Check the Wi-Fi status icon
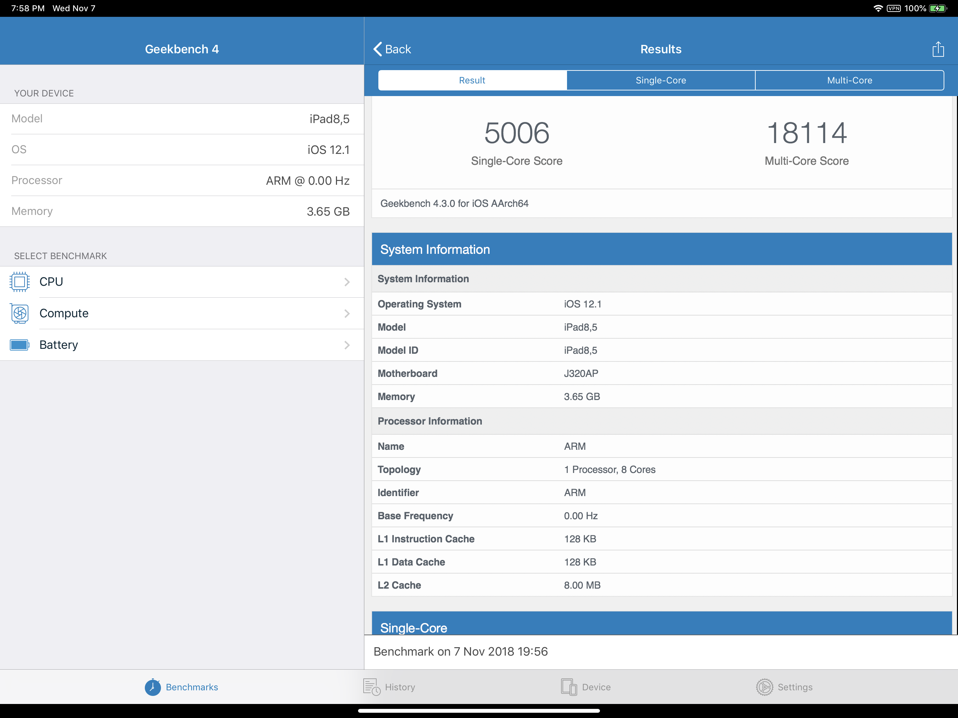The height and width of the screenshot is (718, 958). 878,8
